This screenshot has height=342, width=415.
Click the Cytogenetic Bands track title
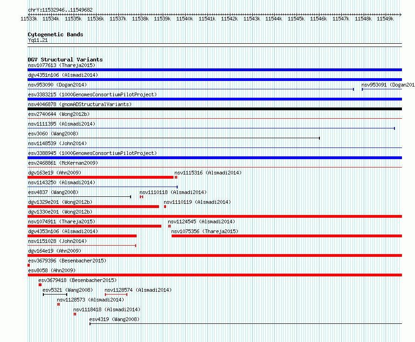[x=55, y=34]
